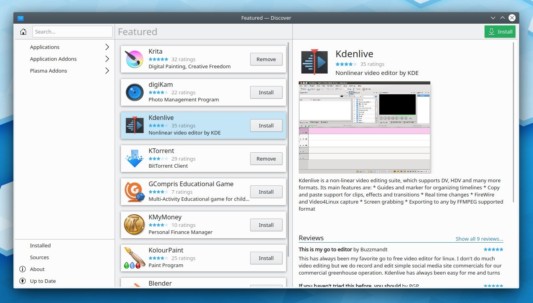
Task: Remove Krita using its button
Action: [266, 59]
